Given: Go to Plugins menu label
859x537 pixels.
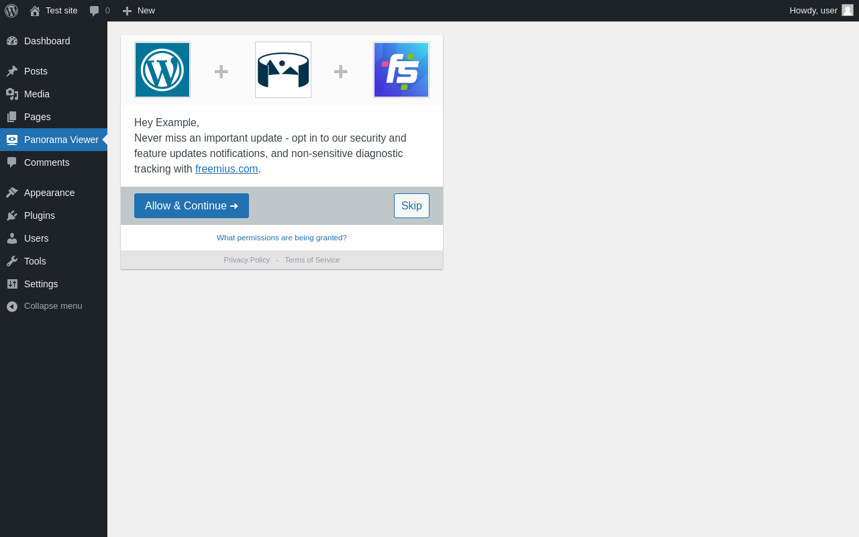Looking at the screenshot, I should 40,215.
